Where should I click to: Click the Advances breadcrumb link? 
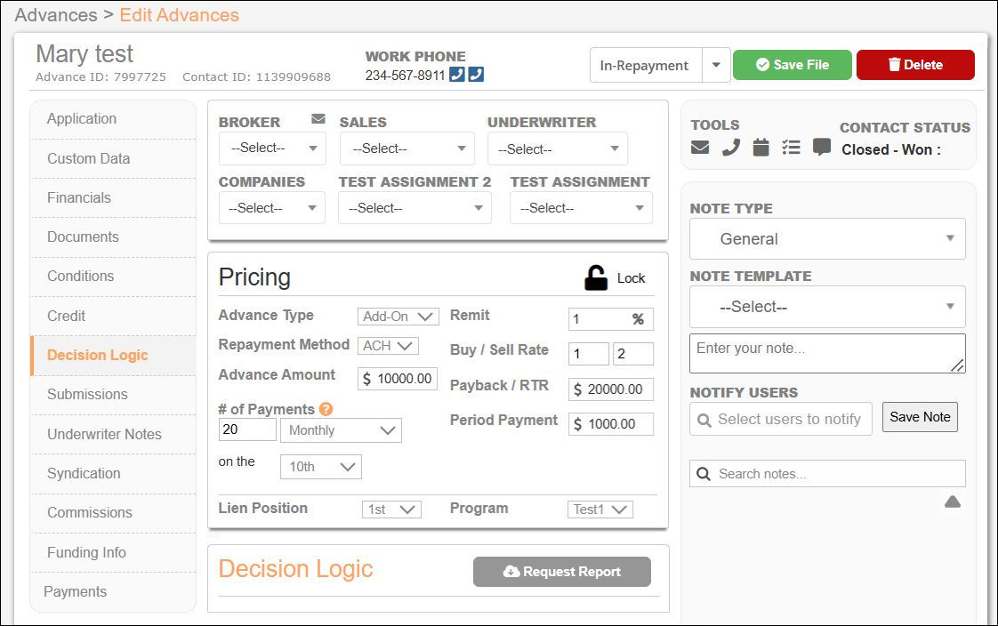(x=56, y=14)
